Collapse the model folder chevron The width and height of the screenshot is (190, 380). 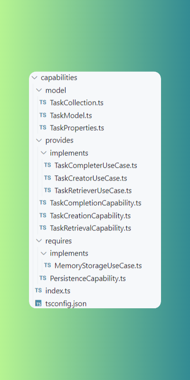(x=39, y=90)
